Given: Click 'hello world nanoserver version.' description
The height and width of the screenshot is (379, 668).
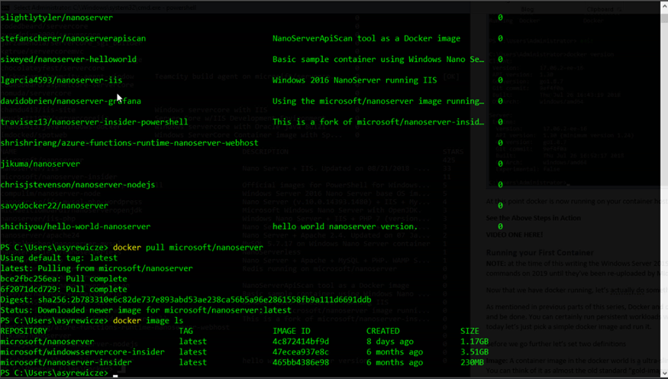Looking at the screenshot, I should (x=345, y=226).
